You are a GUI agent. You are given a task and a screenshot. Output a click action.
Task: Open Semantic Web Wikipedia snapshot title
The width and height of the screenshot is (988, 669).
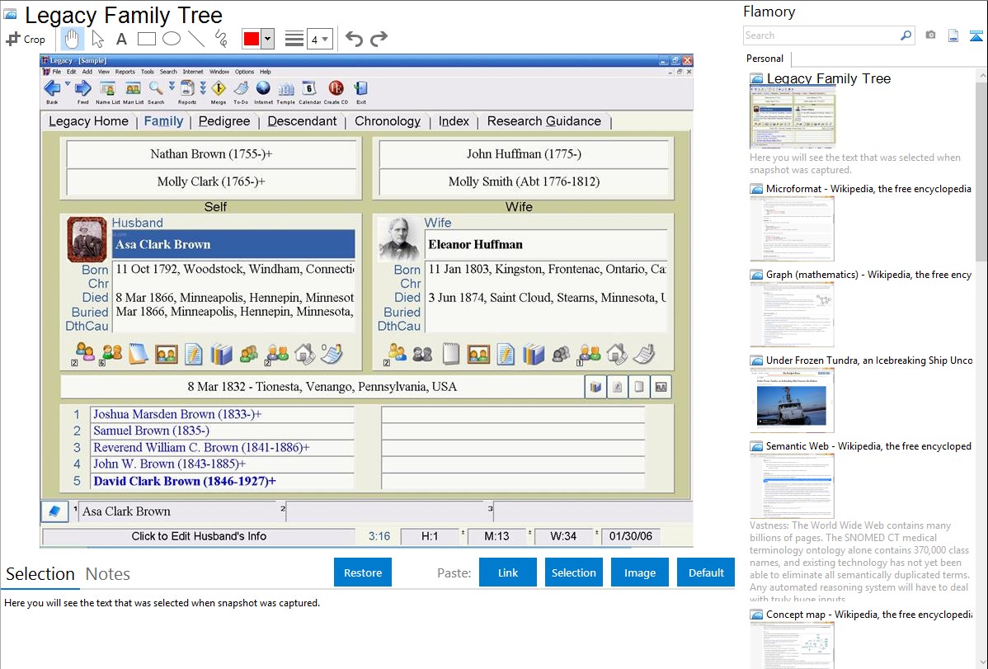(x=868, y=446)
